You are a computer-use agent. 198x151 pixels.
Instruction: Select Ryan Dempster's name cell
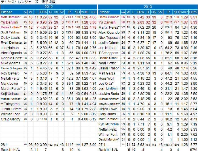[12, 43]
